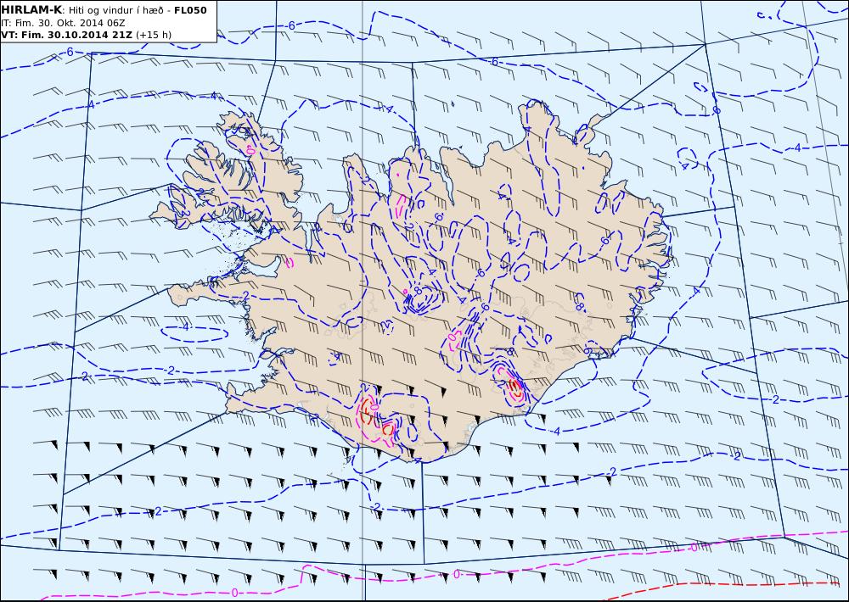Select the FL050 flight level label
Viewport: 849px width, 602px height.
[x=190, y=10]
